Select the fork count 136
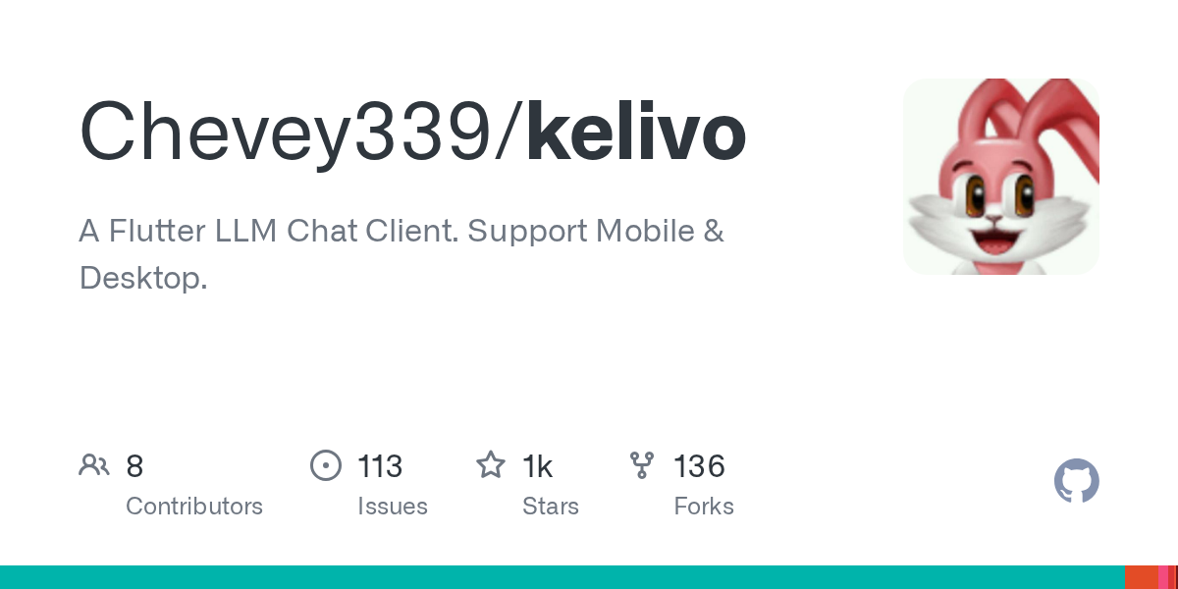The image size is (1178, 589). tap(699, 466)
